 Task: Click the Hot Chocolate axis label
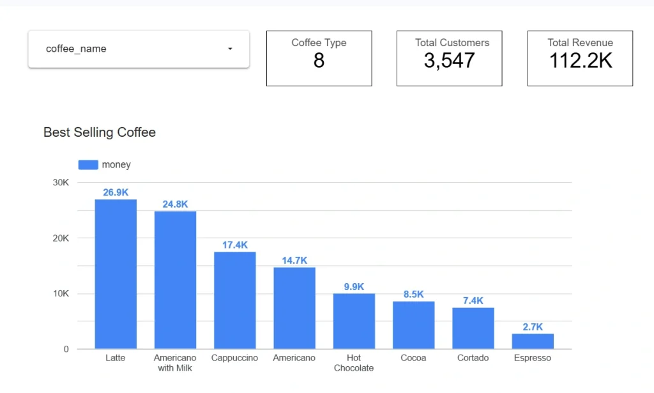click(x=354, y=363)
